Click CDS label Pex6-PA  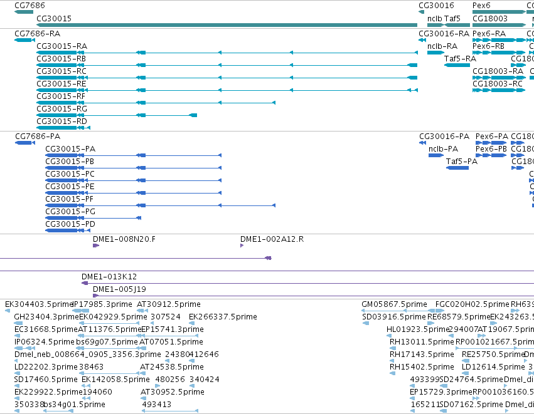click(x=492, y=137)
